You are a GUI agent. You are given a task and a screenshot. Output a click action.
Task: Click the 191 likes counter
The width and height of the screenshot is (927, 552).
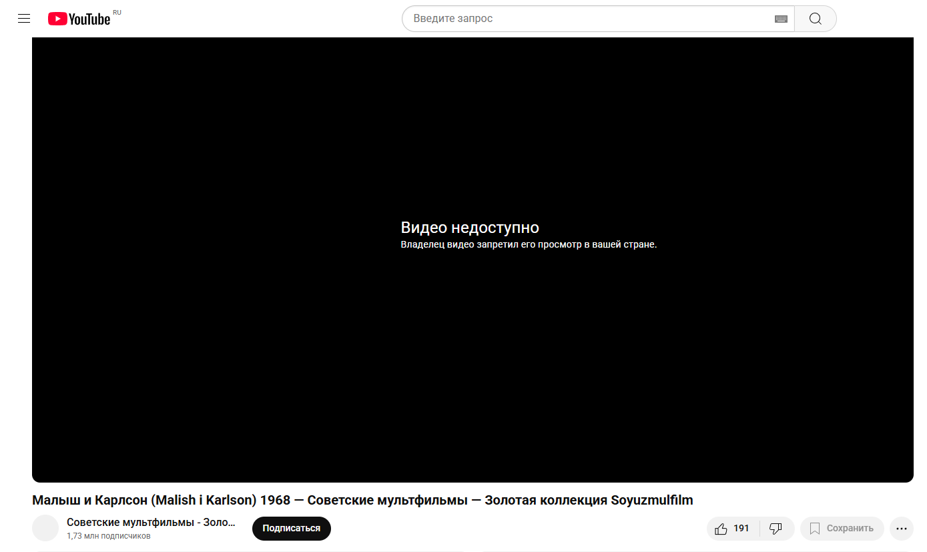741,528
